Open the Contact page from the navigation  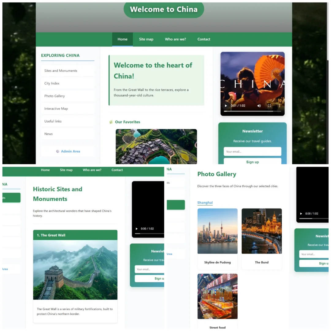pyautogui.click(x=204, y=39)
